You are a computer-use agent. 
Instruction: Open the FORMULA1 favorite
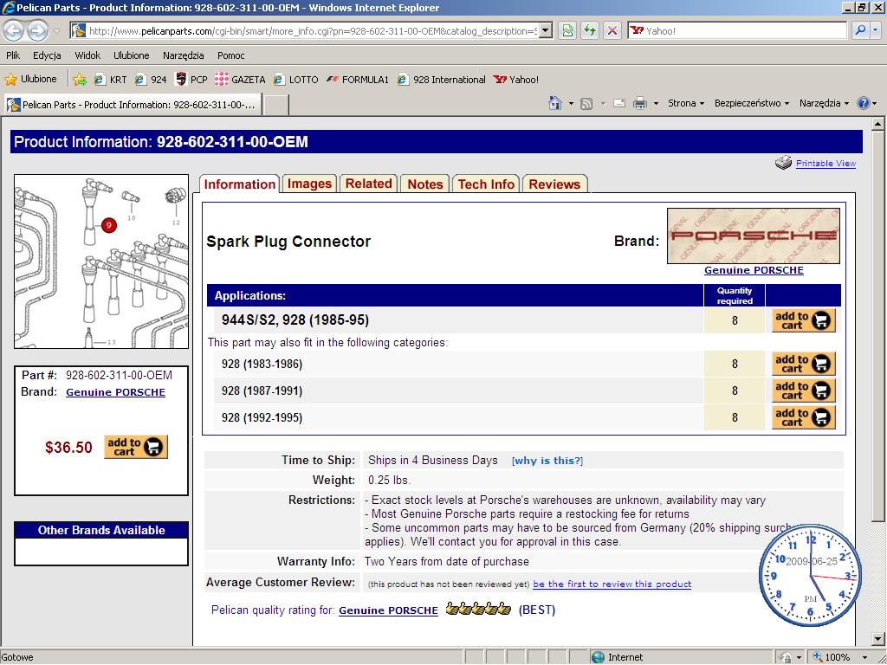358,80
